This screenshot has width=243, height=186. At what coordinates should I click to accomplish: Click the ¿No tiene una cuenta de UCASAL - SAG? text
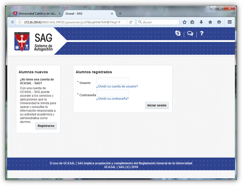click(37, 81)
